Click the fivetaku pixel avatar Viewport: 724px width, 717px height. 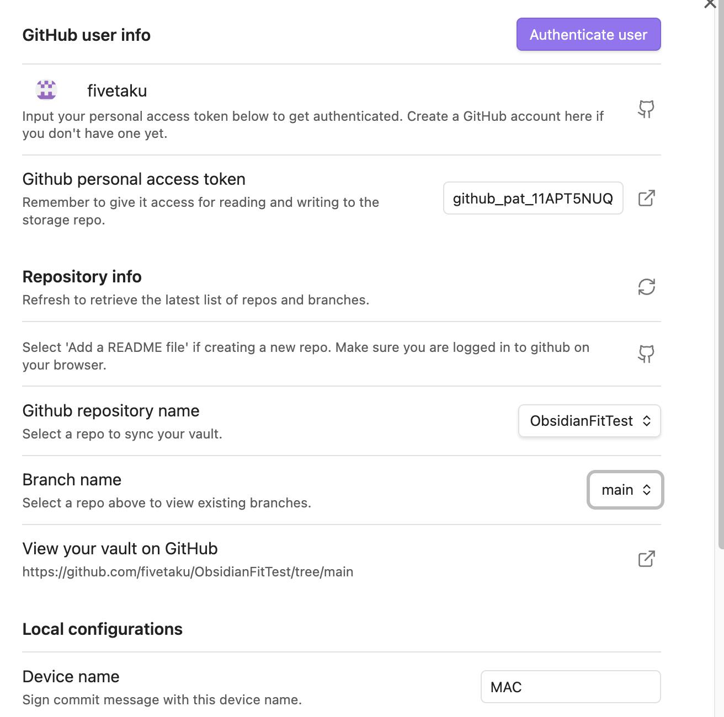coord(46,89)
